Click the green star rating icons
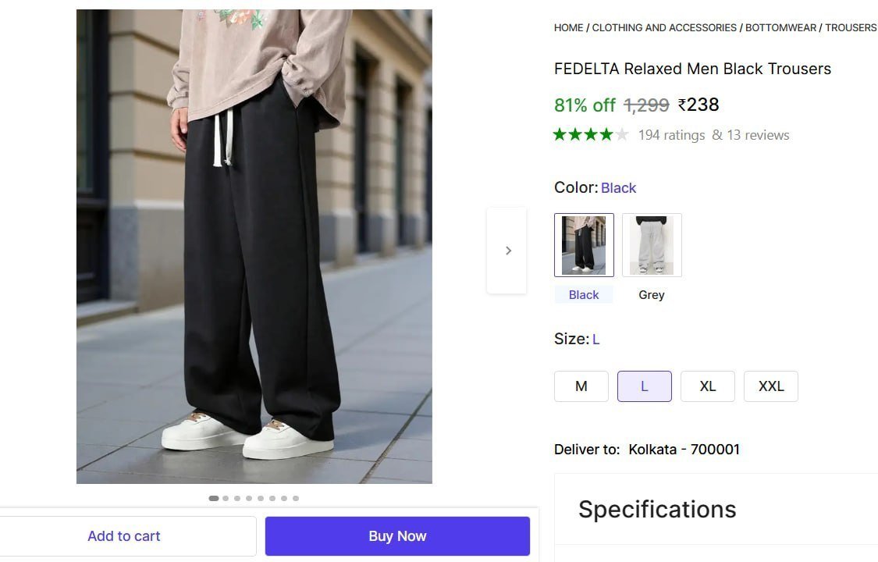Viewport: 878px width, 562px height. pyautogui.click(x=591, y=135)
